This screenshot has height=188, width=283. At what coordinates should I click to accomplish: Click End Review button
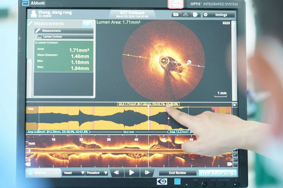177,172
